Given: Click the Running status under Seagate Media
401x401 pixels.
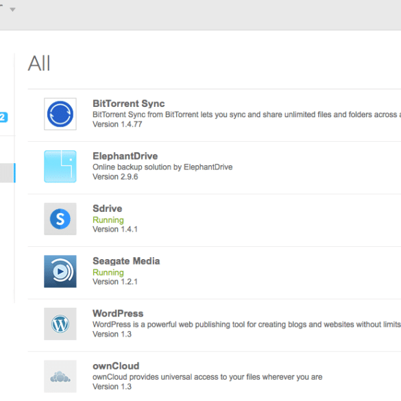Looking at the screenshot, I should 108,272.
